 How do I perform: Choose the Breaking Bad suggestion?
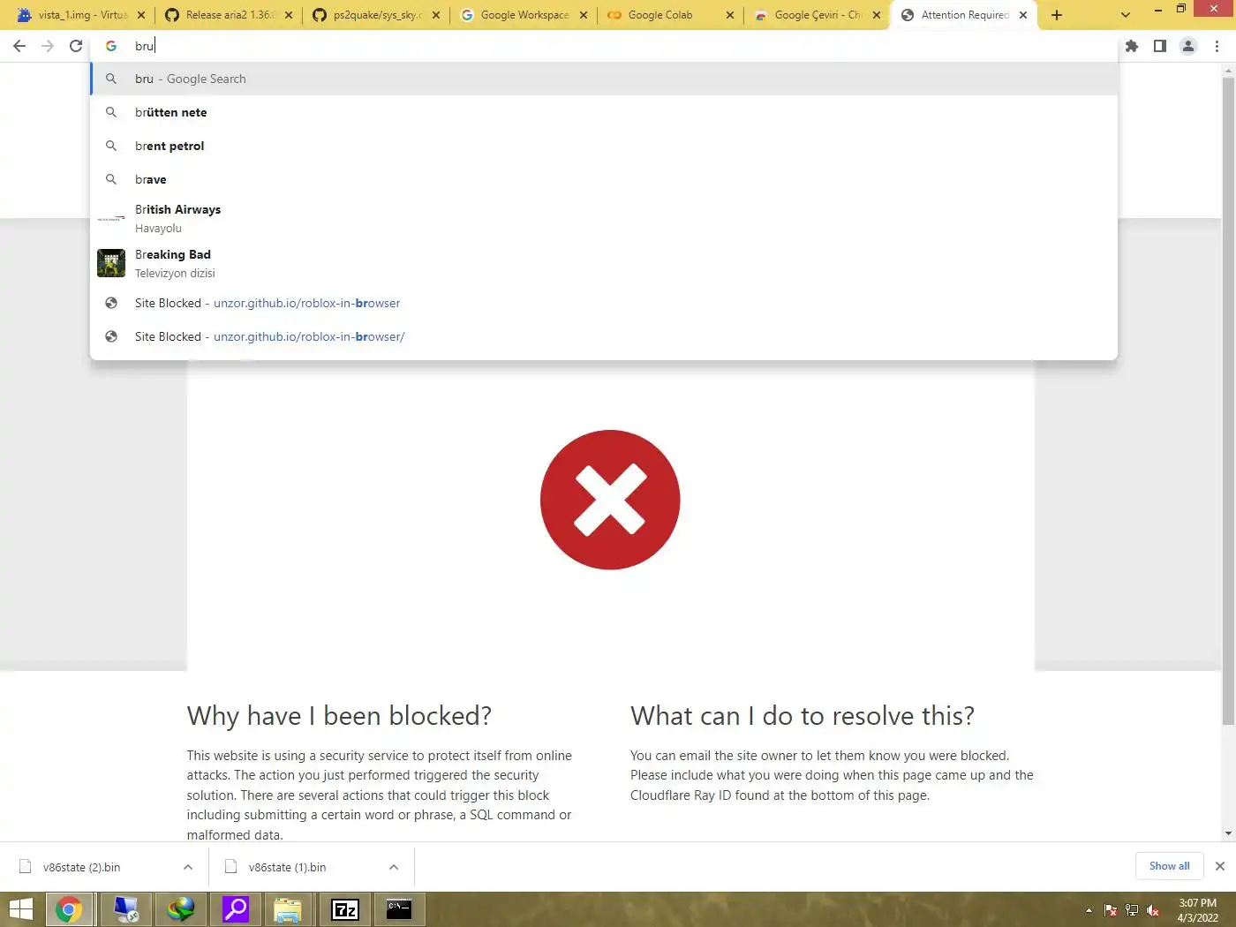[x=604, y=263]
